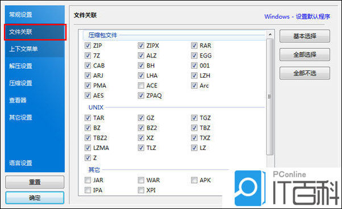Toggle the BZ2 checkbox
The height and width of the screenshot is (209, 342).
pyautogui.click(x=141, y=128)
